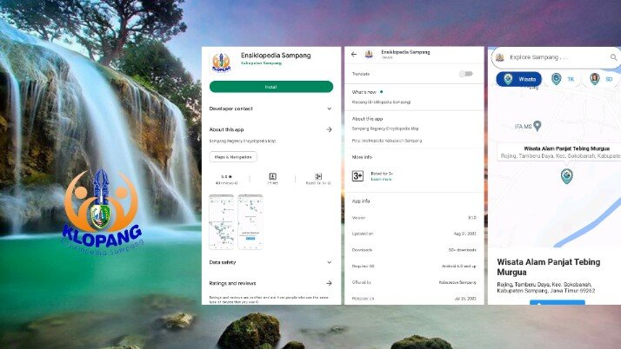Click the Learn more link
This screenshot has height=349, width=621.
pos(382,179)
